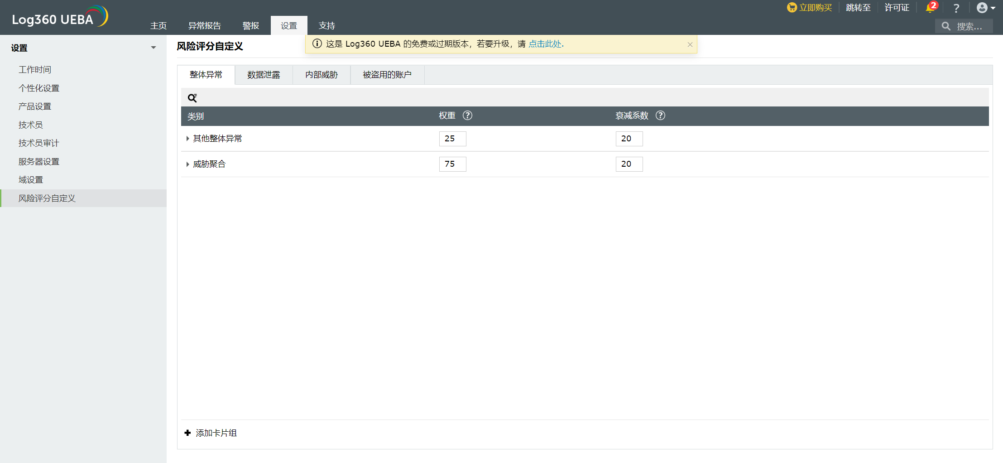
Task: Click the 点击此处 upgrade link
Action: pyautogui.click(x=546, y=44)
